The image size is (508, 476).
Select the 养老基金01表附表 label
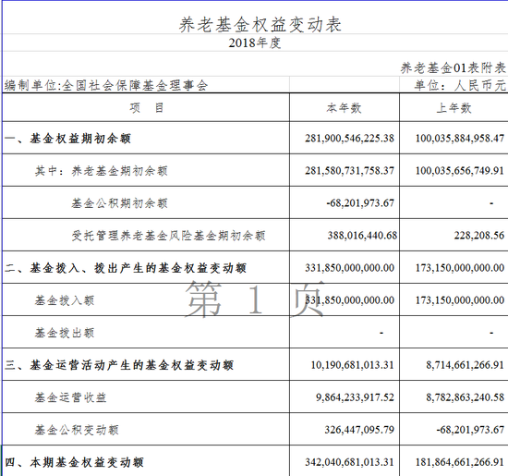[x=453, y=67]
